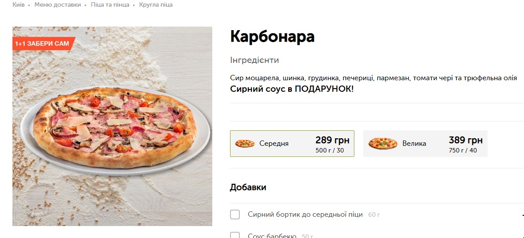Enable the Соус барбекю checkbox
Viewport: 524px width, 238px height.
[235, 235]
